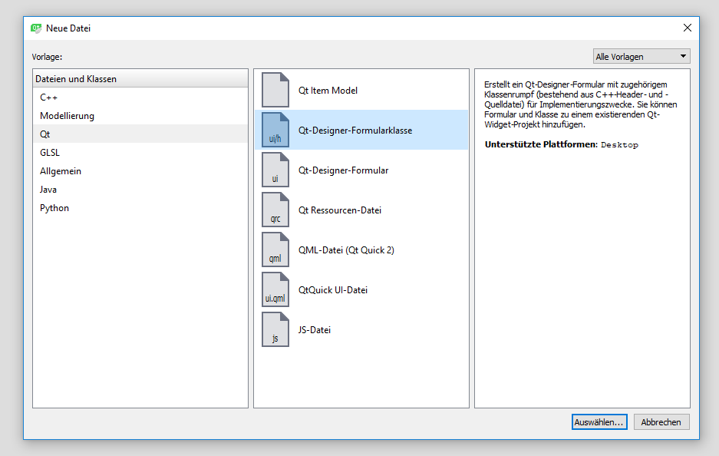Image resolution: width=719 pixels, height=456 pixels.
Task: Select the Qt category
Action: 140,134
